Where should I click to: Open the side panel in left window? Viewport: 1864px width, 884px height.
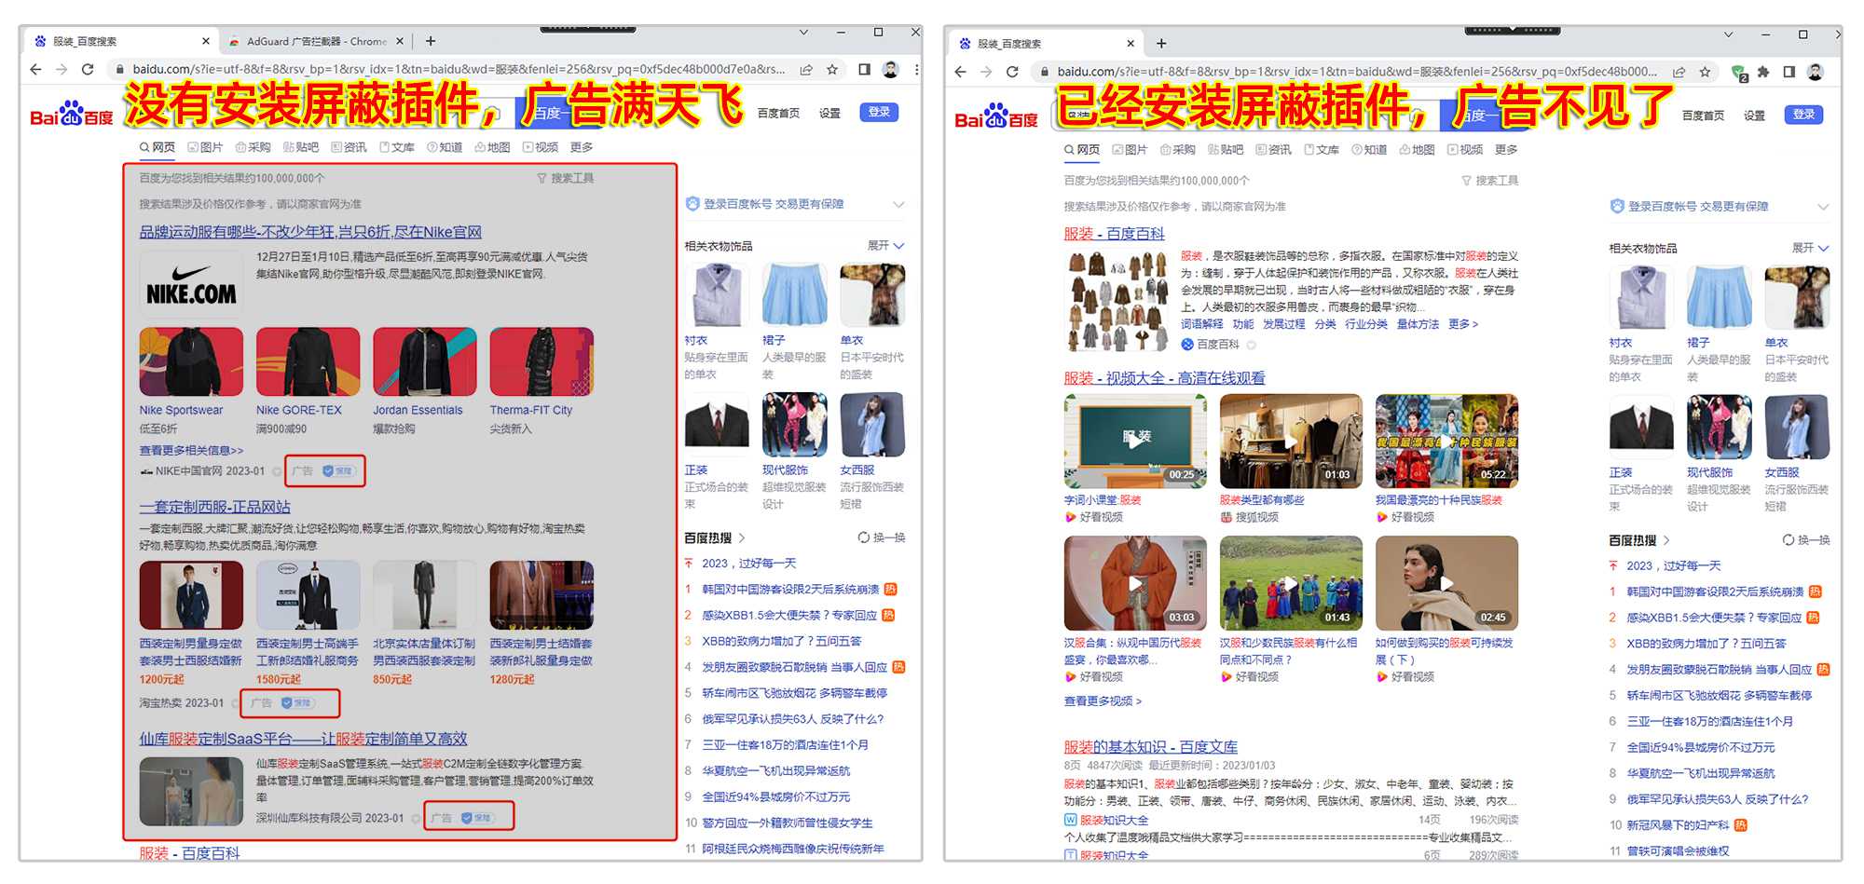tap(865, 69)
